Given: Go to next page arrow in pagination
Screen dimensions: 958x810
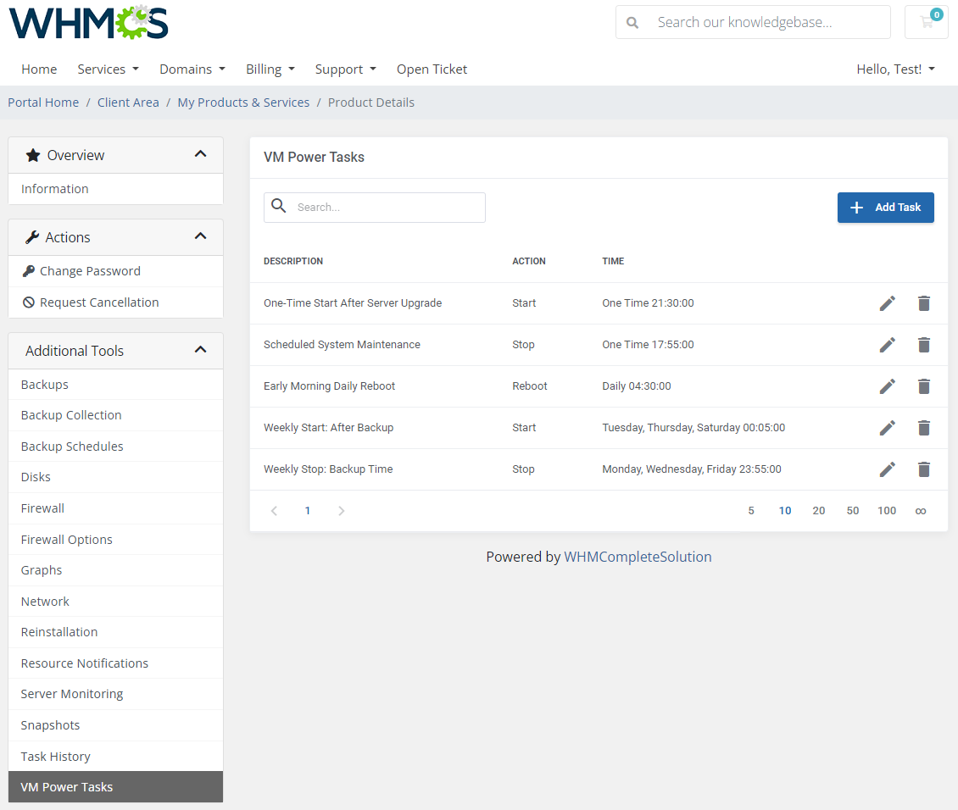Looking at the screenshot, I should click(342, 511).
